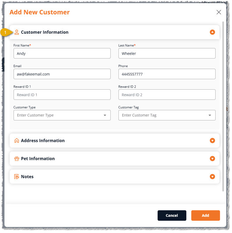The height and width of the screenshot is (233, 232).
Task: Focus the Reward ID 2 input
Action: (x=167, y=95)
